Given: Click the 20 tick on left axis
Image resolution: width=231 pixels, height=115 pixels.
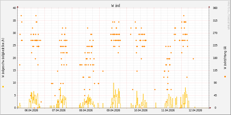Looking at the screenshot, I should tap(14, 58).
